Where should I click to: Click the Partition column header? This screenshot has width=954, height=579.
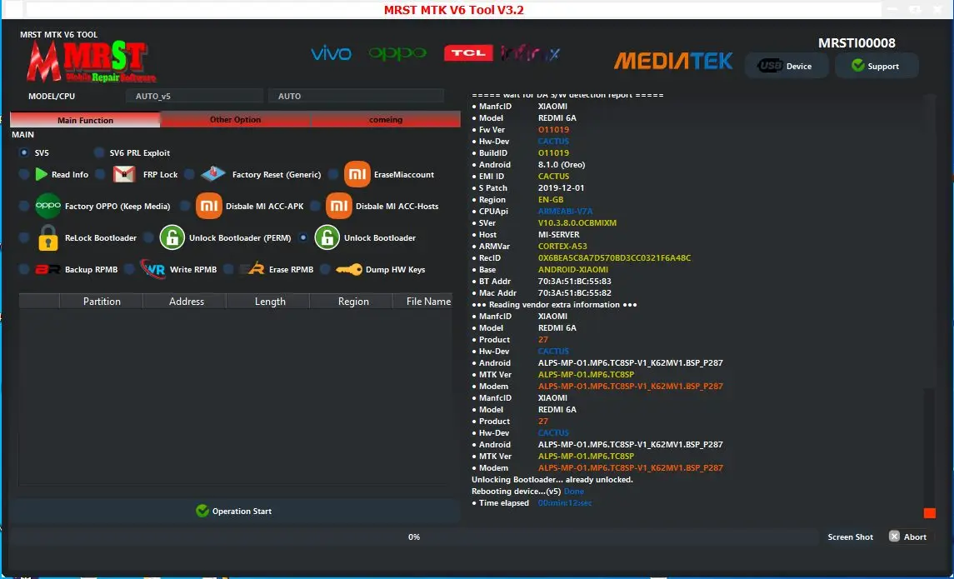[102, 301]
